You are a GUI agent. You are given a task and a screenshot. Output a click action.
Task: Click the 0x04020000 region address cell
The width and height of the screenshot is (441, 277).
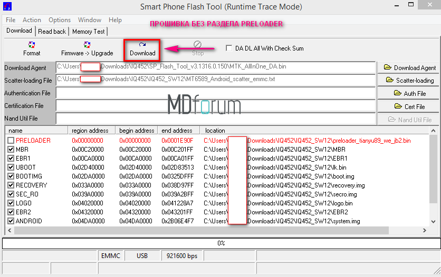pos(88,203)
